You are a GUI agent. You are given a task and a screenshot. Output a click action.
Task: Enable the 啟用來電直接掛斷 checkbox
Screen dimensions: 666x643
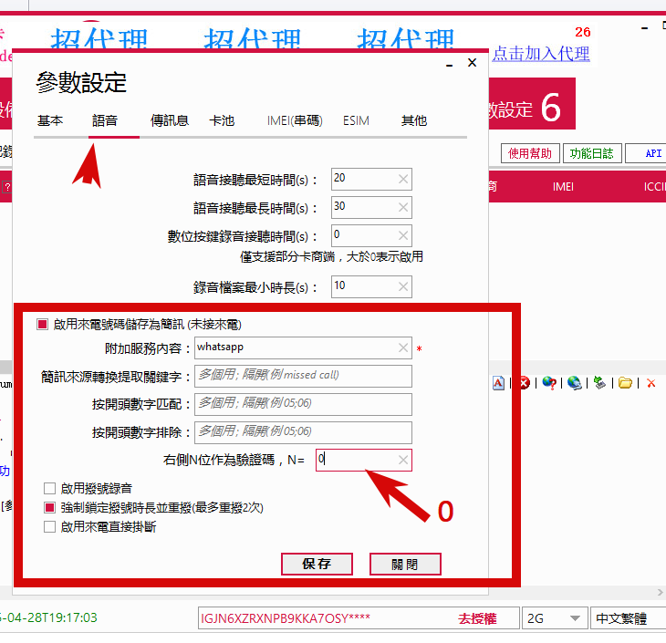(49, 527)
